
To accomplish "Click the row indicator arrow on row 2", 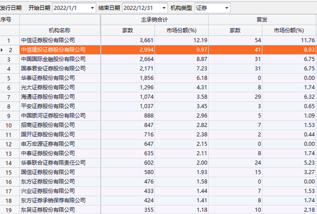I will [2, 50].
